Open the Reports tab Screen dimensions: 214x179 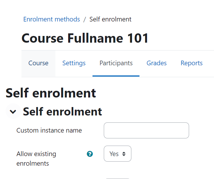tap(191, 63)
